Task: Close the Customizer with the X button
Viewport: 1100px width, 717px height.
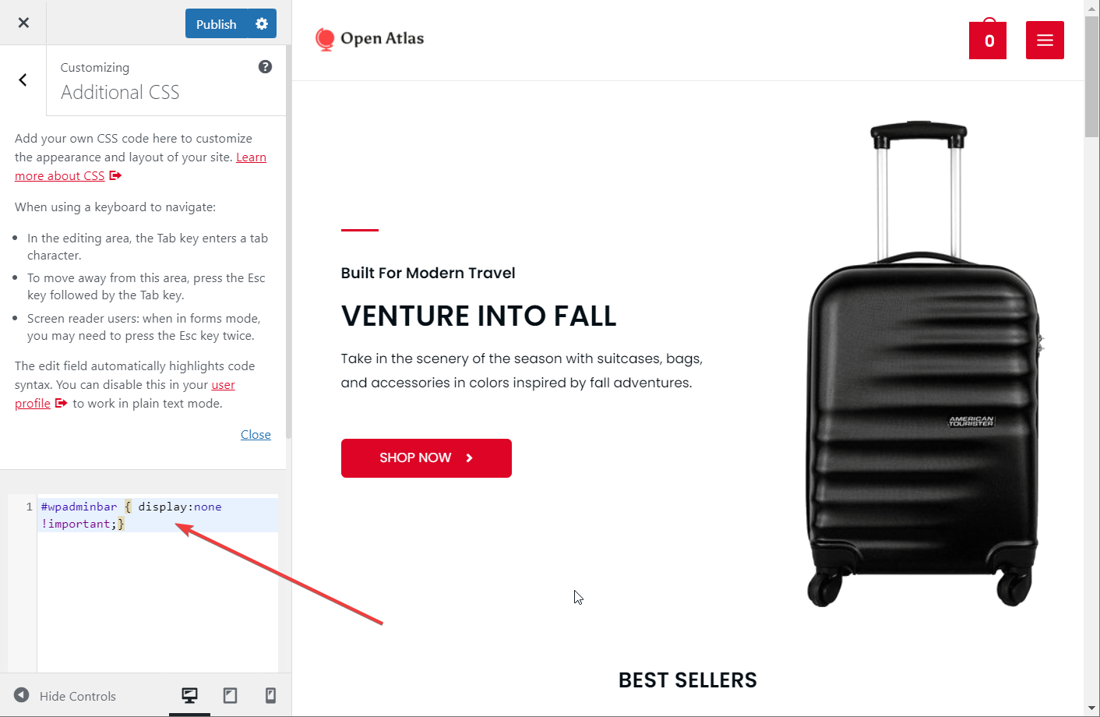Action: (23, 22)
